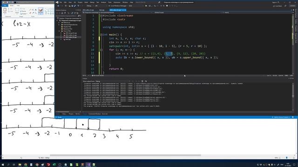Pick the Pencil tool in Paint
Viewport: 298px width, 167px height.
pyautogui.click(x=30, y=9)
